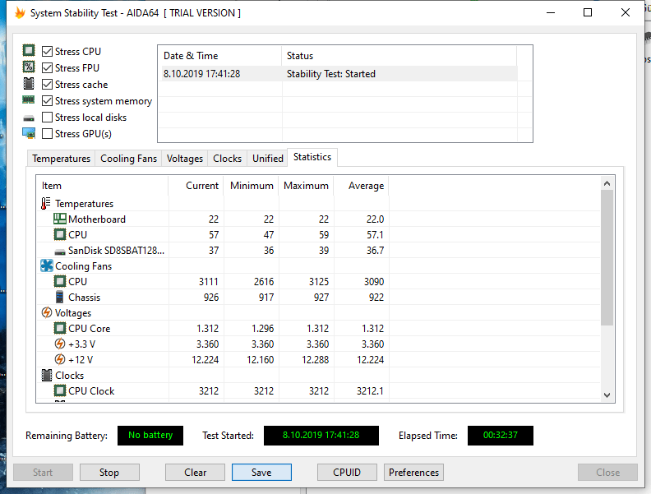The height and width of the screenshot is (494, 651).
Task: Click the Motherboard row icon
Action: click(60, 219)
